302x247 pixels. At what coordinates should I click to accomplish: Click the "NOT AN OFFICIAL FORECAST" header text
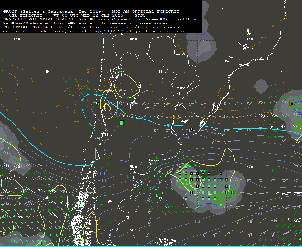pos(145,11)
